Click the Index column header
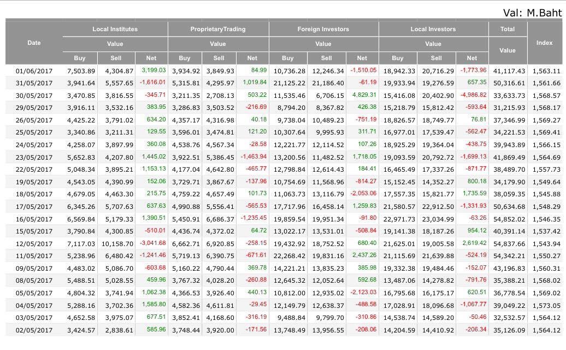The width and height of the screenshot is (566, 350). [544, 43]
